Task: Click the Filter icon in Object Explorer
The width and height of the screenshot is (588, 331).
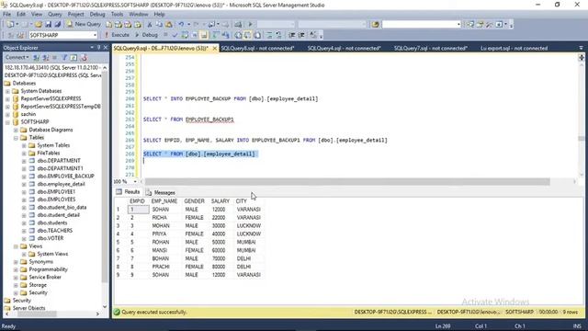Action: (x=64, y=57)
